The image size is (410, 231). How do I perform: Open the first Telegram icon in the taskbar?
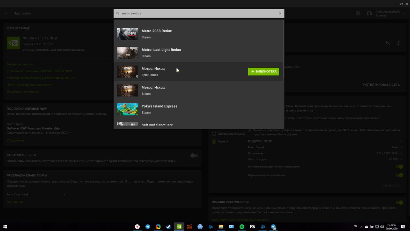click(148, 227)
